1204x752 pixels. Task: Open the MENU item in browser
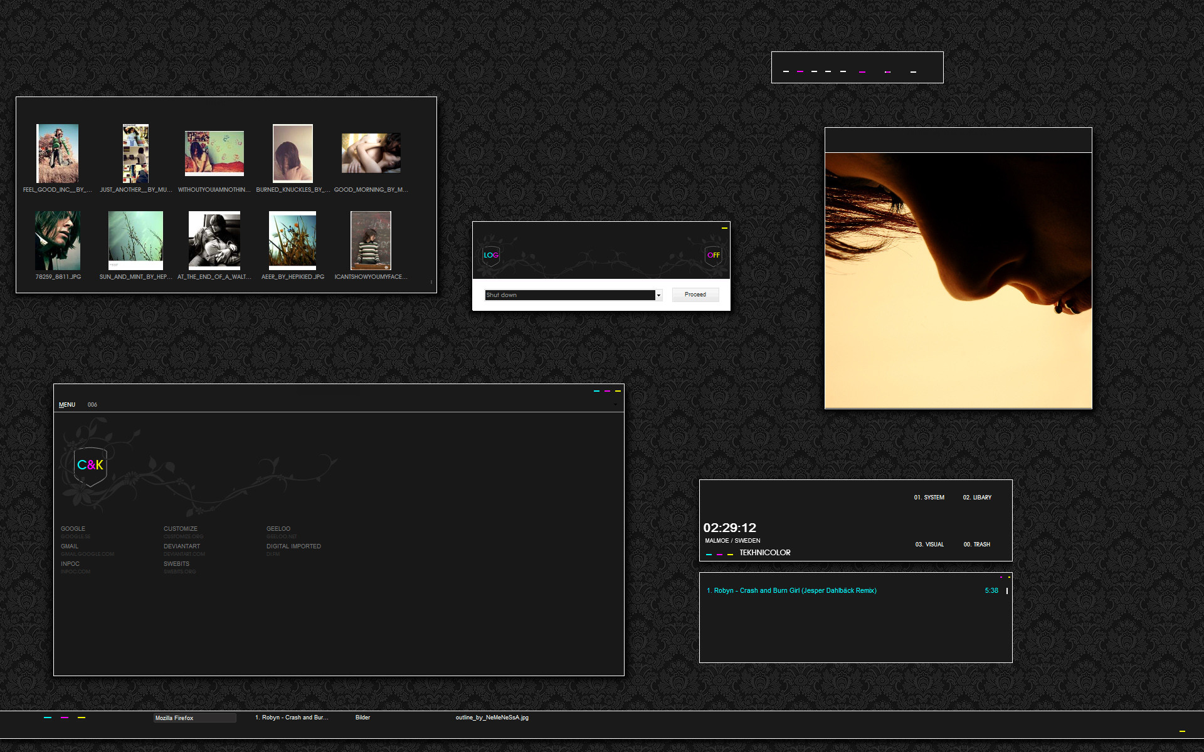[67, 405]
